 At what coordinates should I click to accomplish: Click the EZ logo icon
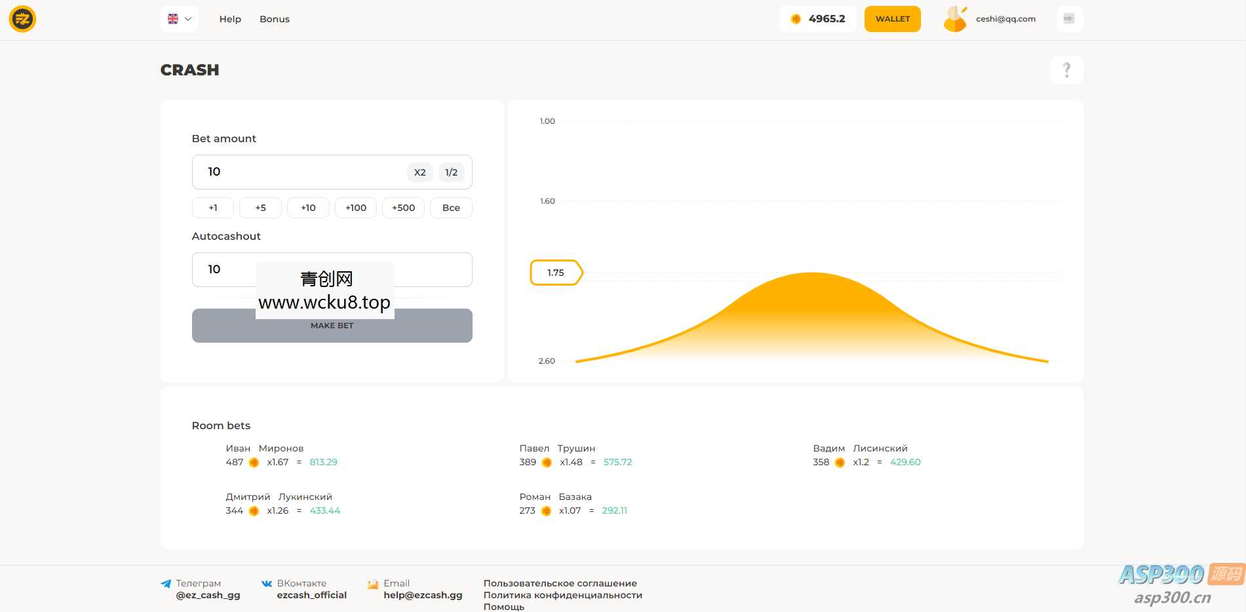click(22, 19)
